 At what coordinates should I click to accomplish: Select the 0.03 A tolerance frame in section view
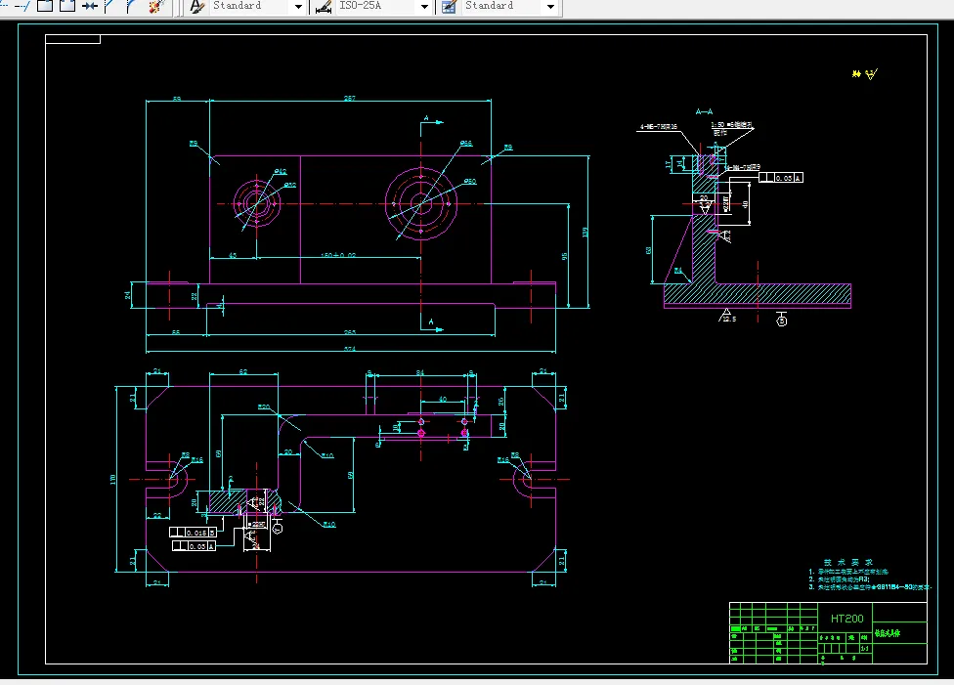click(x=781, y=178)
